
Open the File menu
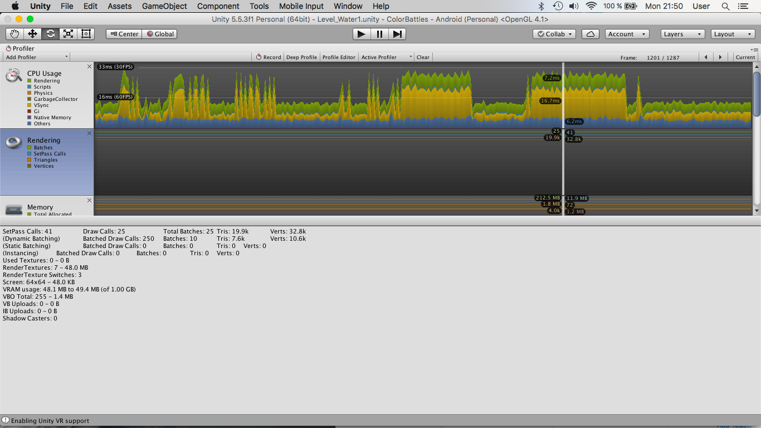pyautogui.click(x=67, y=6)
